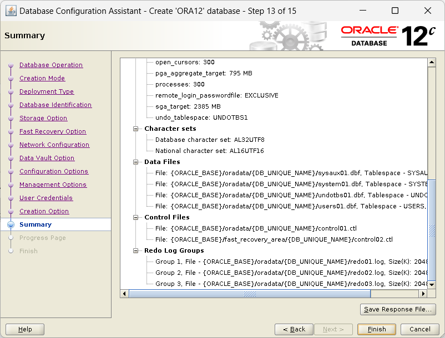The width and height of the screenshot is (445, 338).
Task: Select the processes: 300 row
Action: coord(180,84)
